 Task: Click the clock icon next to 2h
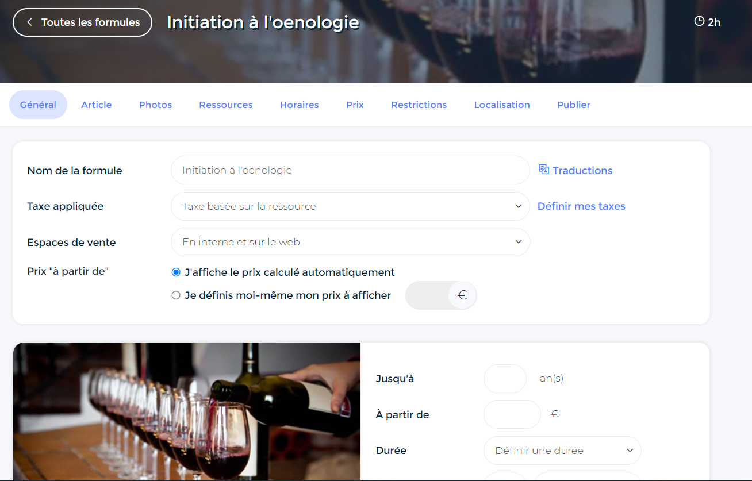pos(699,22)
